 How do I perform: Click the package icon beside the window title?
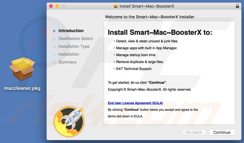coord(116,6)
